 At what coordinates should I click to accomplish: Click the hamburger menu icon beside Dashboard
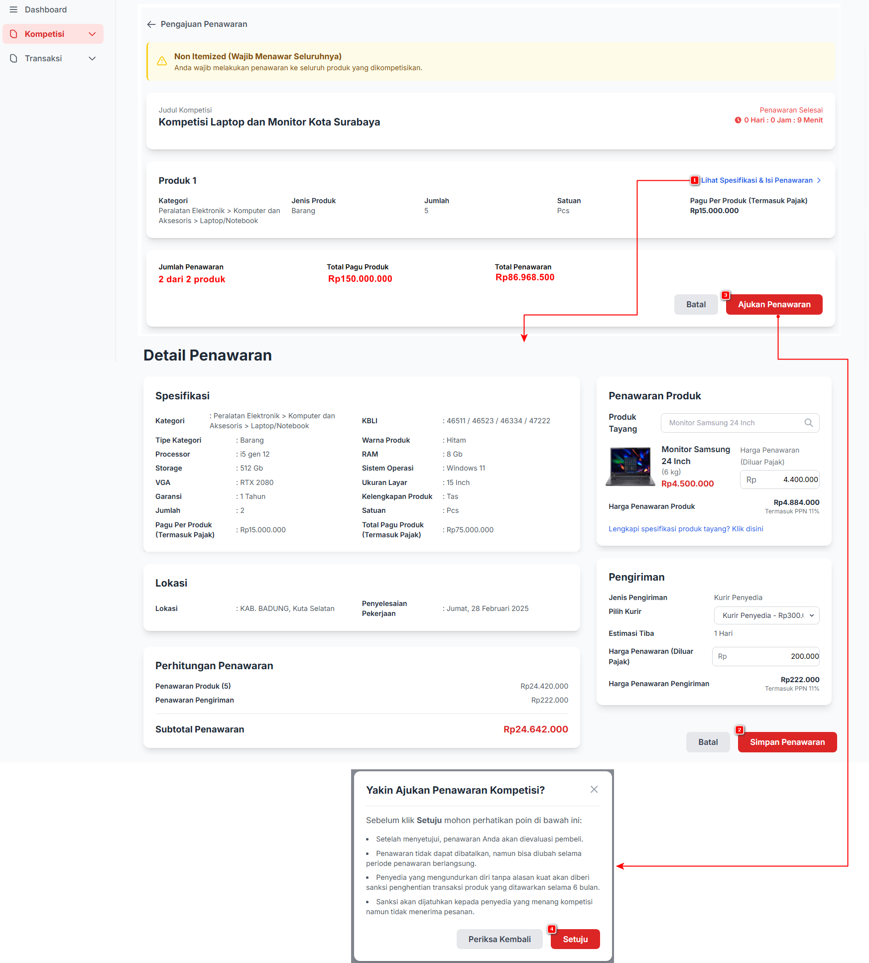(13, 9)
